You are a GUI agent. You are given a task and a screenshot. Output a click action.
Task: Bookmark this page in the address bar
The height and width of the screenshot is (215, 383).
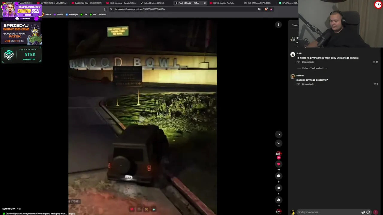tap(105, 9)
